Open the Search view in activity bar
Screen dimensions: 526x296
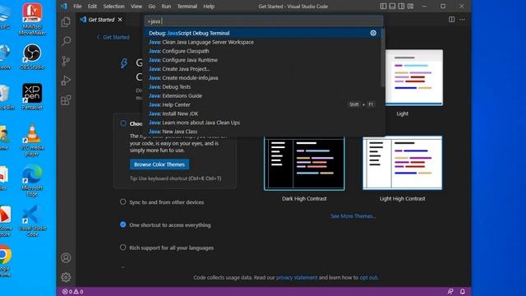click(x=66, y=41)
